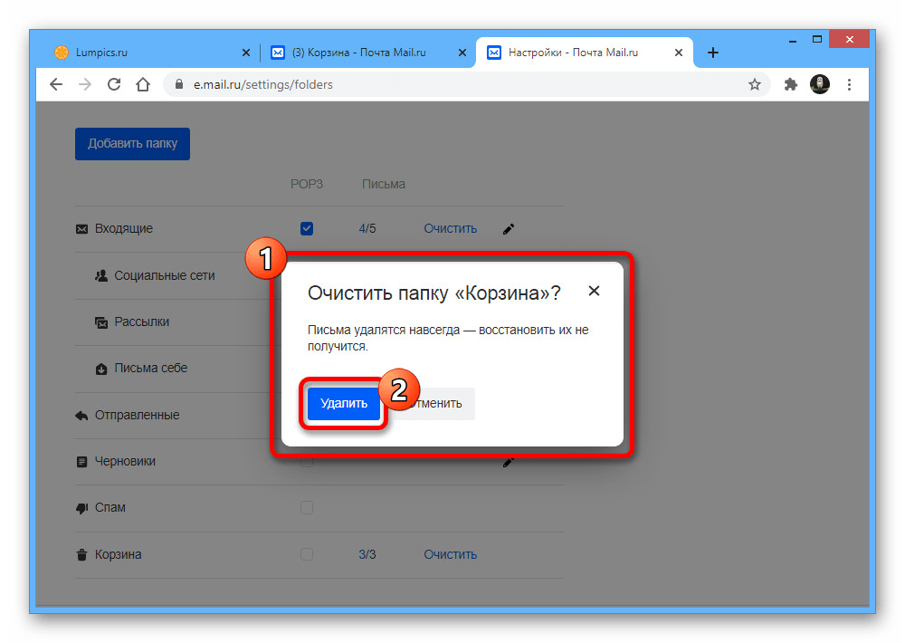Edit Входящие folder with pencil icon

(509, 228)
